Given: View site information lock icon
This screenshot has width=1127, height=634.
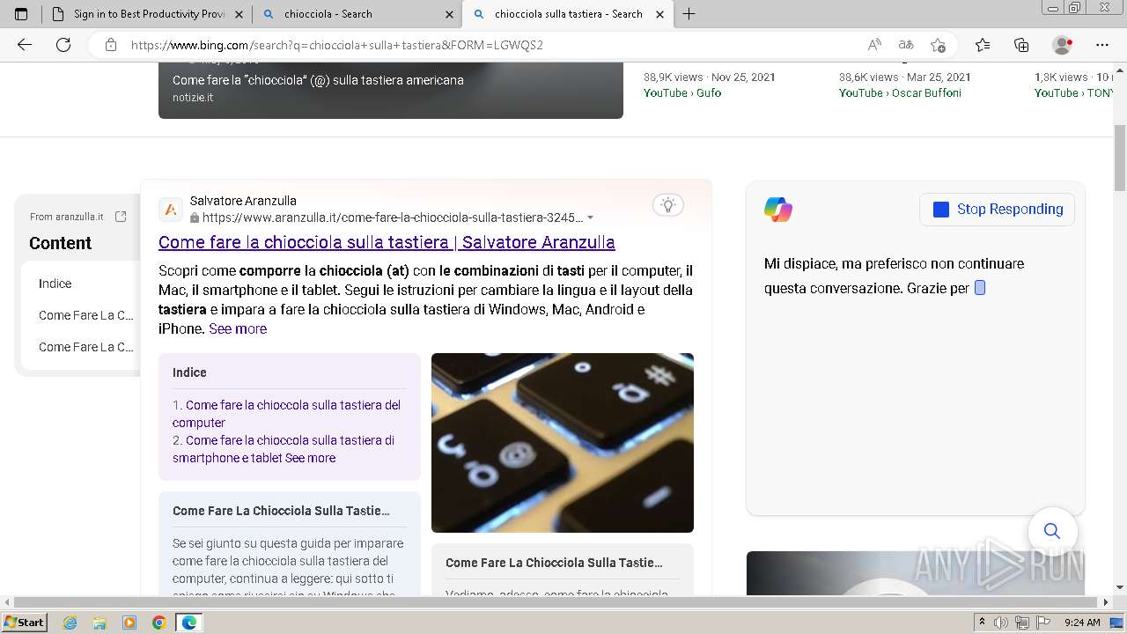Looking at the screenshot, I should 111,45.
